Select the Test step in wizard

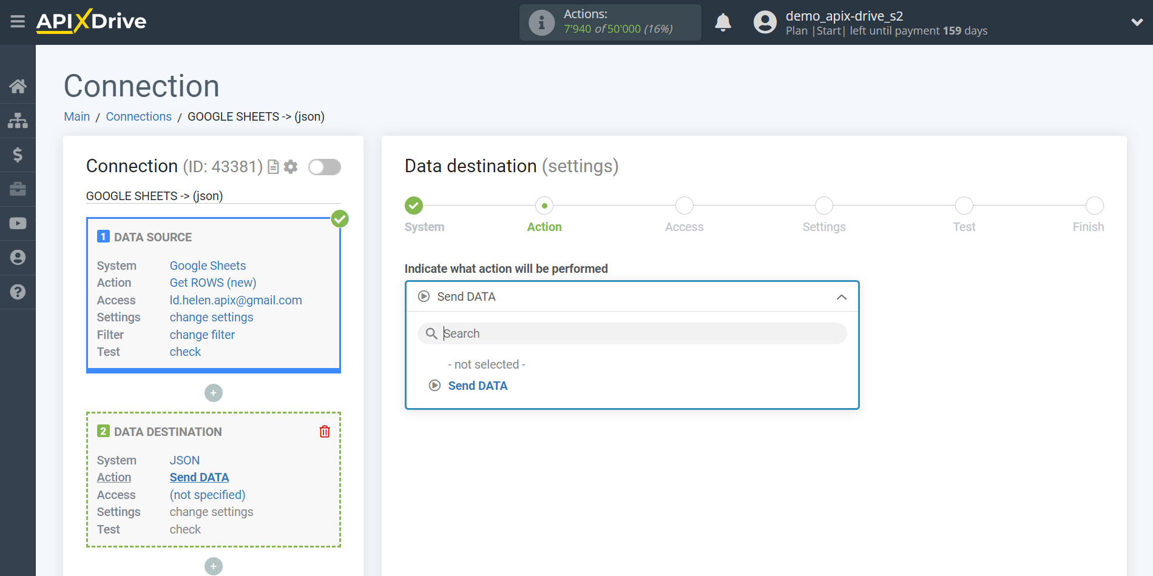[964, 206]
